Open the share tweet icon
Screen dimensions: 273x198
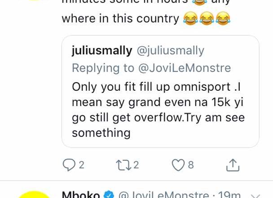232,166
